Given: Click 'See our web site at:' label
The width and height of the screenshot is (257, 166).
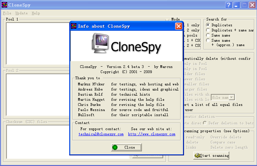Looking at the screenshot, I should [x=151, y=129].
